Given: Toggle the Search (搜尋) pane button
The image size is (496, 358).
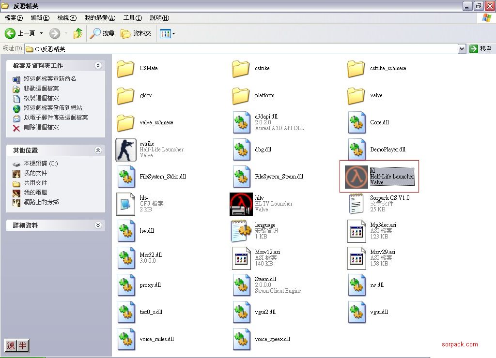Looking at the screenshot, I should 103,33.
